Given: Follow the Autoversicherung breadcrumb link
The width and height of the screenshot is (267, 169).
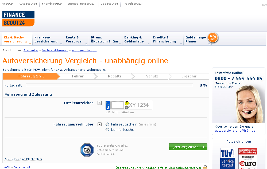Looking at the screenshot, I should coord(84,50).
